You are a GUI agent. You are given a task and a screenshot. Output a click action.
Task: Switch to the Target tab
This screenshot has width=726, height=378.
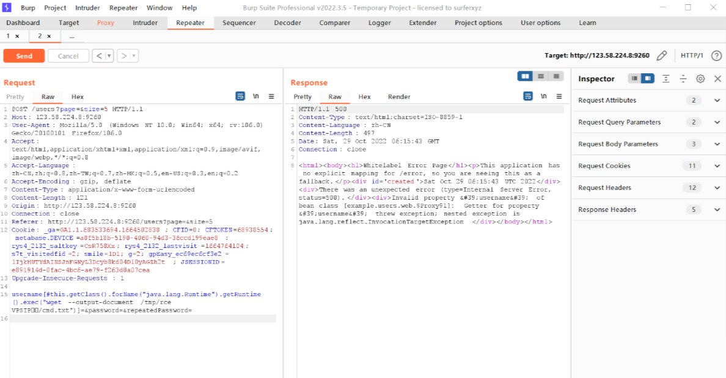click(68, 23)
